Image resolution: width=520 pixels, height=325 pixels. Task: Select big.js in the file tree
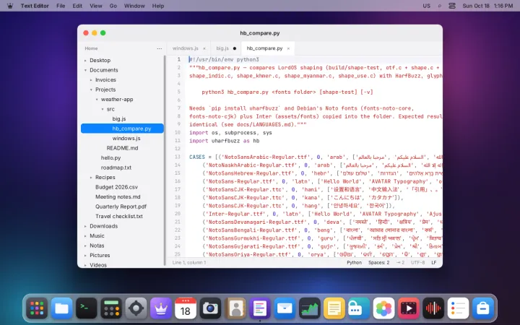[x=122, y=118]
